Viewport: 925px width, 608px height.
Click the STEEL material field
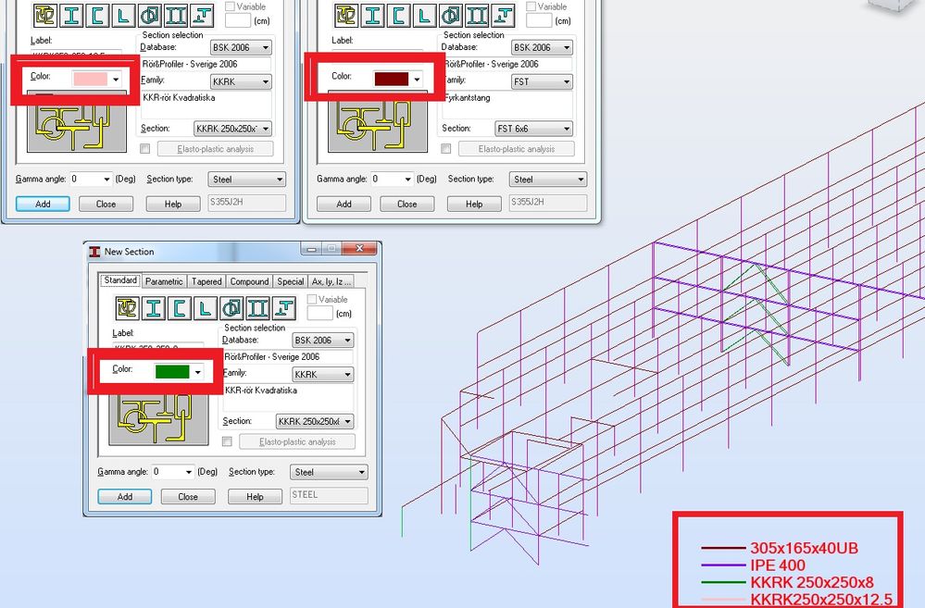330,495
